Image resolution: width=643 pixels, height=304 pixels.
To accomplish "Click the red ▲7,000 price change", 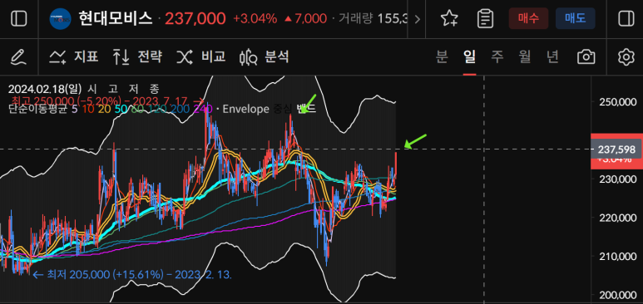I will [x=305, y=19].
